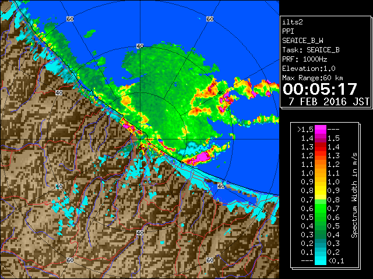Image resolution: width=373 pixels, height=279 pixels.
Task: Click the "40" range ring label due south of radar
Action: pyautogui.click(x=140, y=233)
